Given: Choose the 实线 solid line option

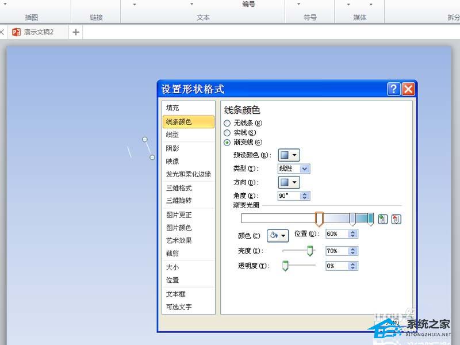Looking at the screenshot, I should coord(227,133).
